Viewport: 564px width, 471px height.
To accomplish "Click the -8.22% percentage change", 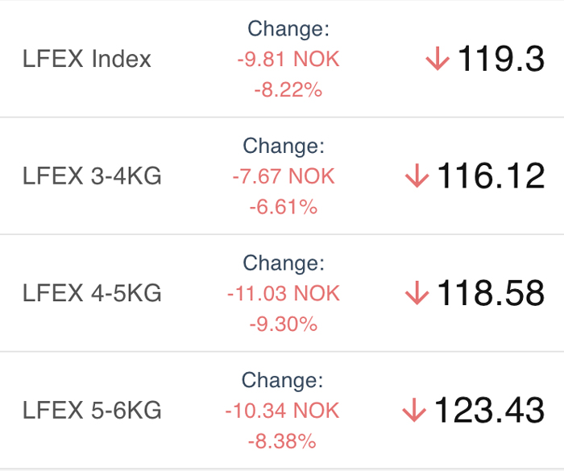I will 288,89.
